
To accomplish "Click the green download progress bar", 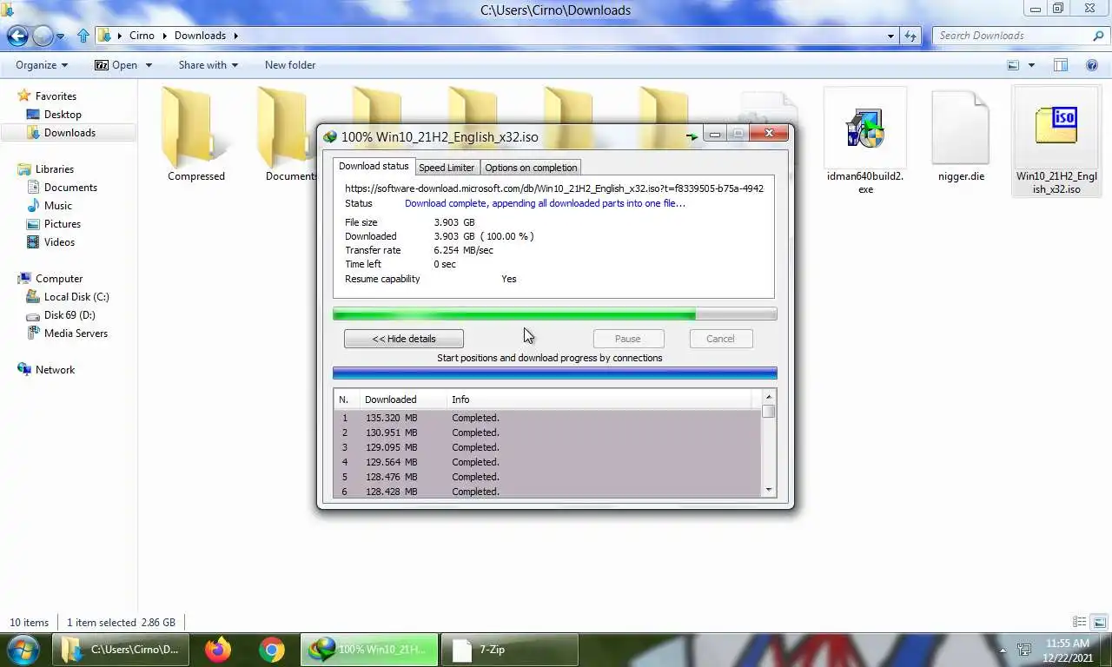I will [555, 314].
